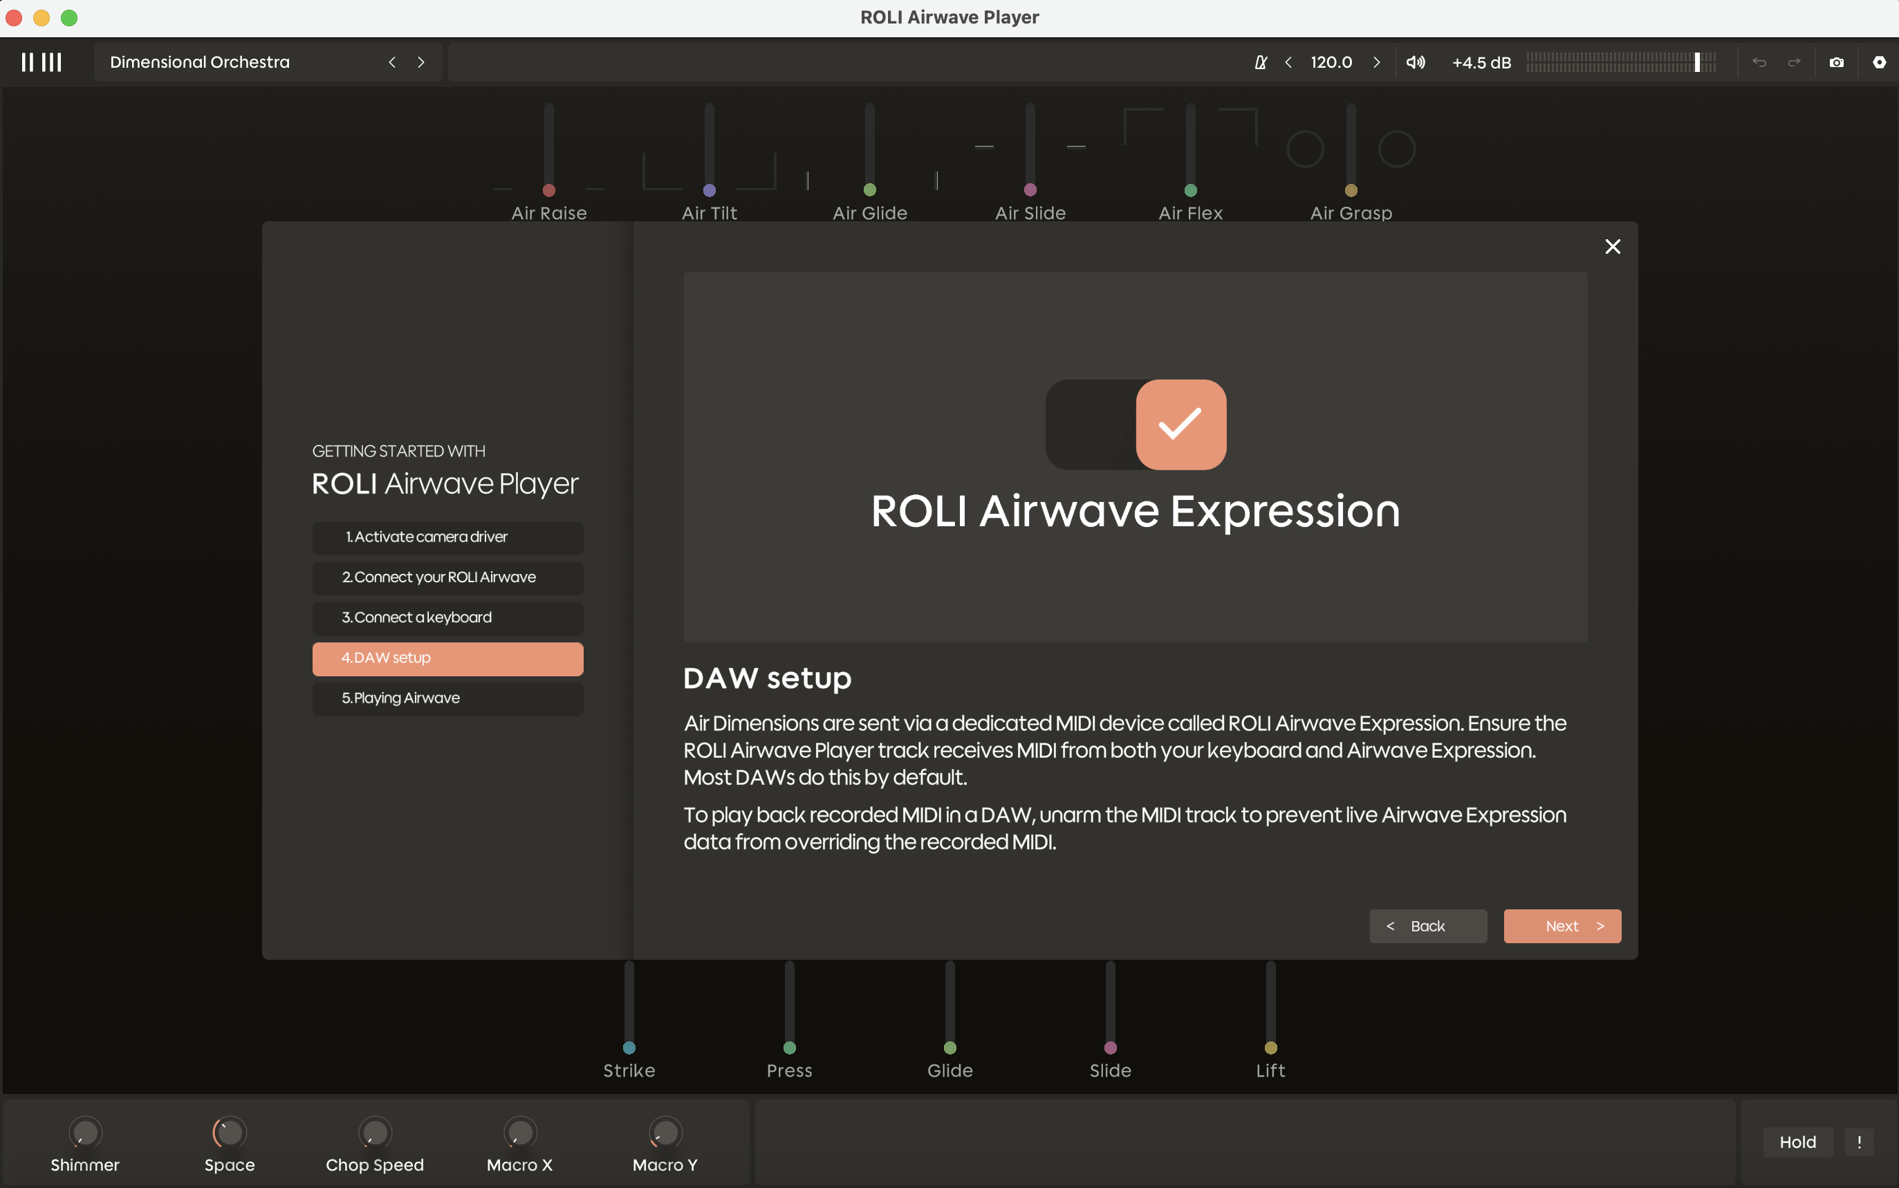Click the ROLI piano keys logo icon
This screenshot has height=1188, width=1899.
click(41, 62)
